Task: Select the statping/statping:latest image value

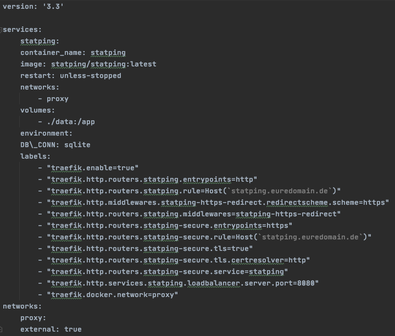Action: (103, 64)
